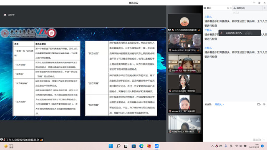267x150 pixels.
Task: Open the weather widget showing 10°C
Action: coord(9,146)
